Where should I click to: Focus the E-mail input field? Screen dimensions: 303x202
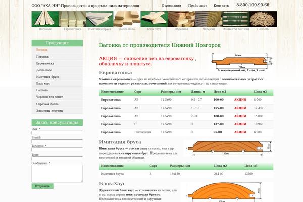click(57, 141)
